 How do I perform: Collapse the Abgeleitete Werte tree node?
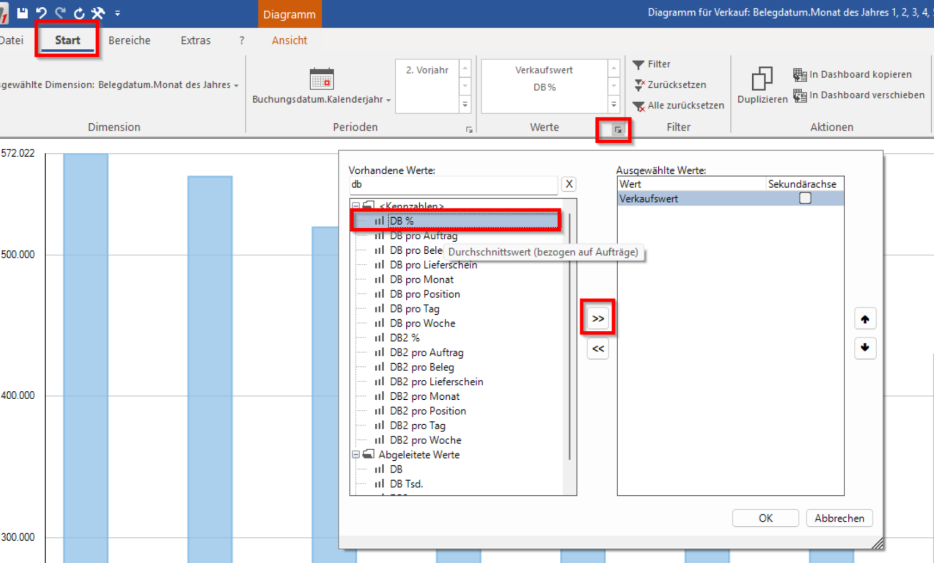click(x=356, y=455)
